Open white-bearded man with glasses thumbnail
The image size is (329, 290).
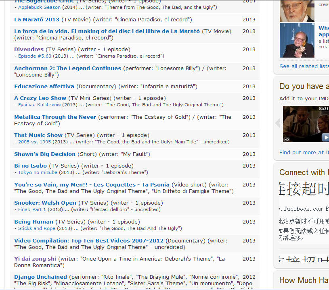coord(297,11)
